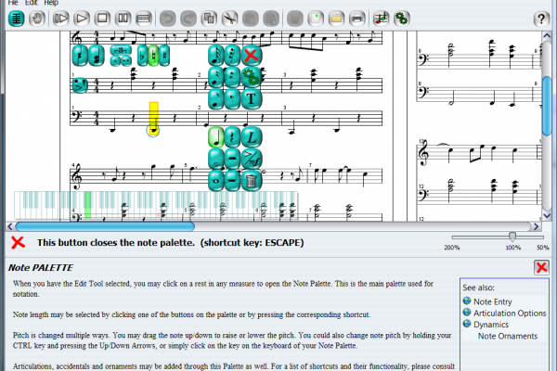557x371 pixels.
Task: Close the Note PALETTE help panel
Action: (x=541, y=267)
